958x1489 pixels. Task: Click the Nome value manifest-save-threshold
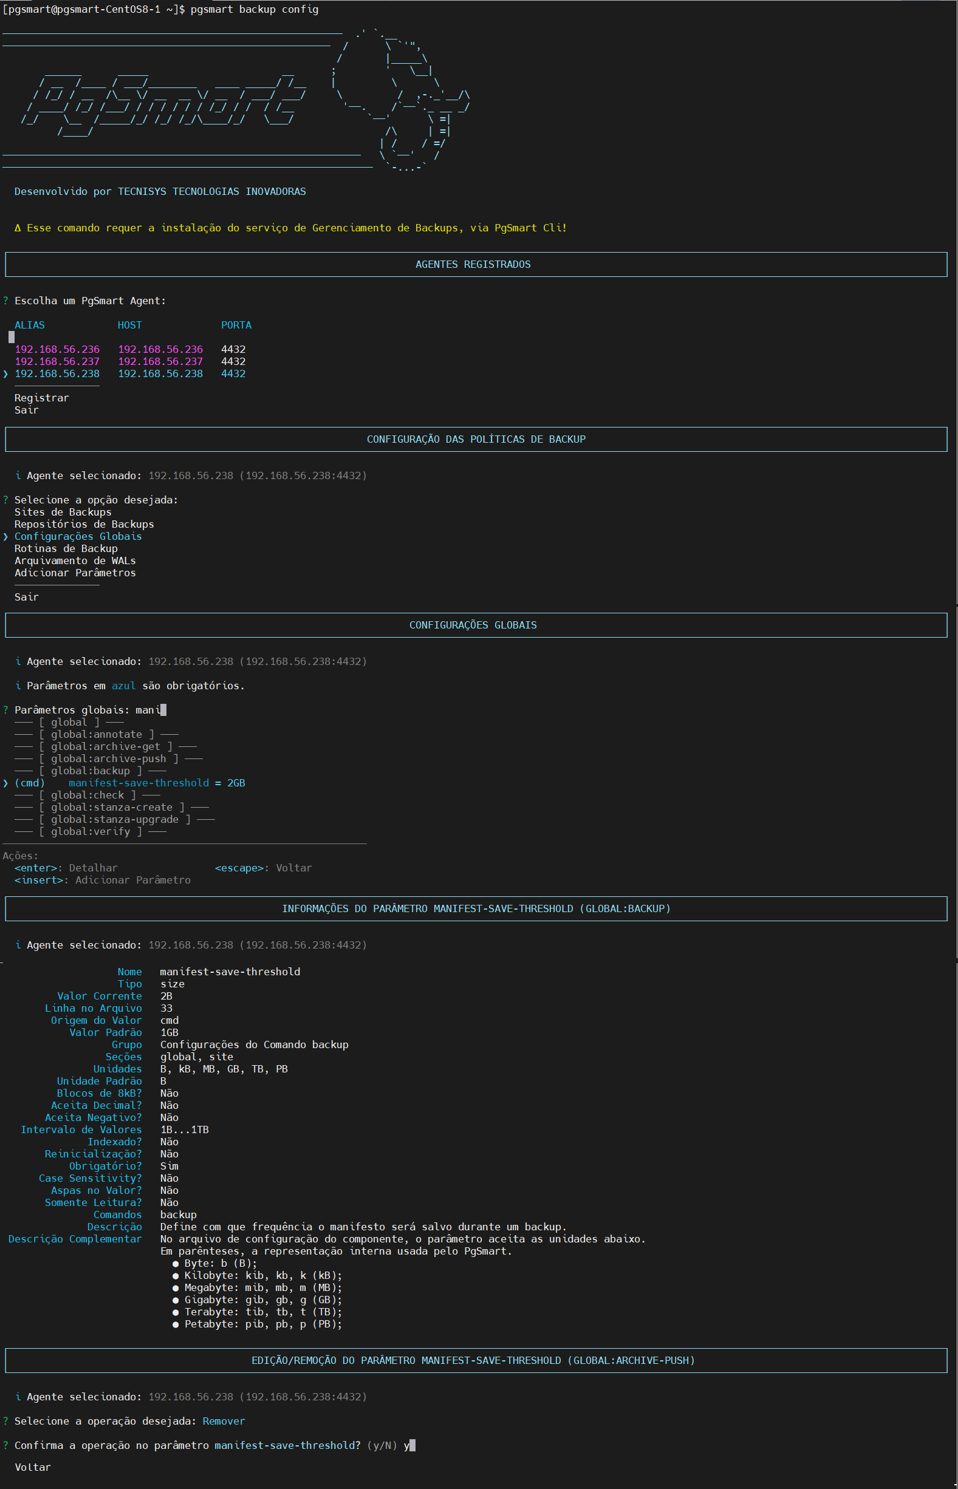click(230, 972)
